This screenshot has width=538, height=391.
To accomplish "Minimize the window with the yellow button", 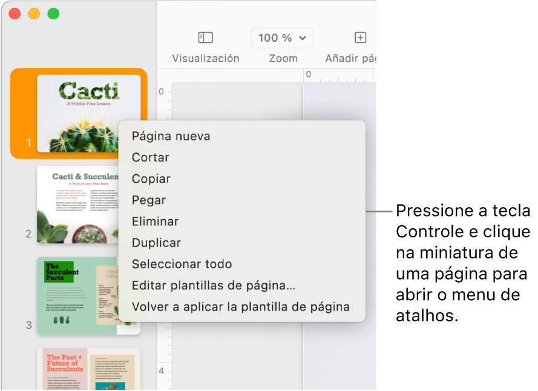I will [x=34, y=14].
